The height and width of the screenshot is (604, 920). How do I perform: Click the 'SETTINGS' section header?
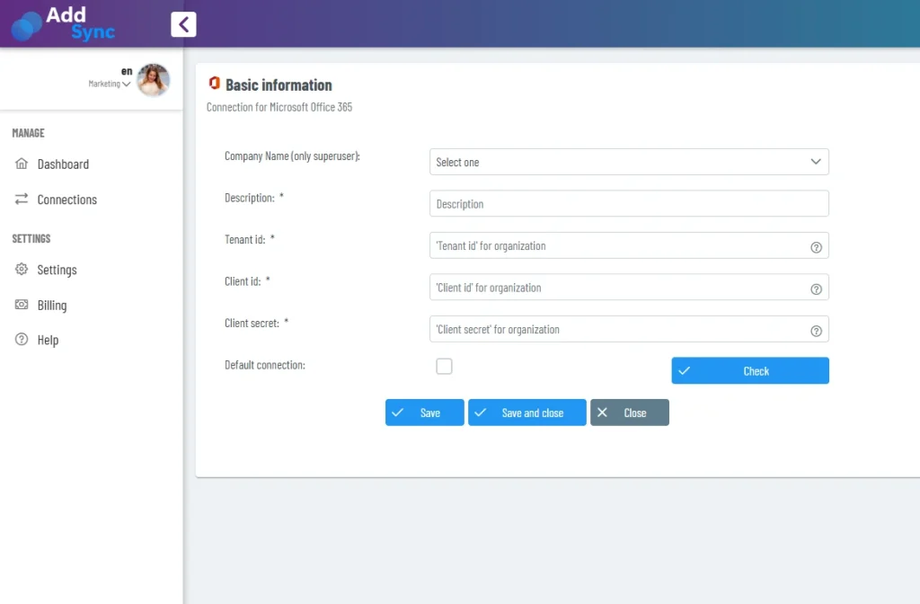[31, 238]
